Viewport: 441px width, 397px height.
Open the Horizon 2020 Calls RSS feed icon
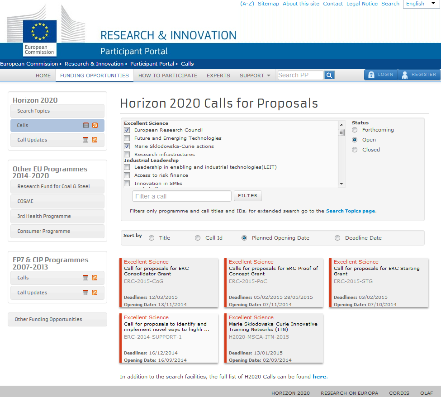click(95, 125)
